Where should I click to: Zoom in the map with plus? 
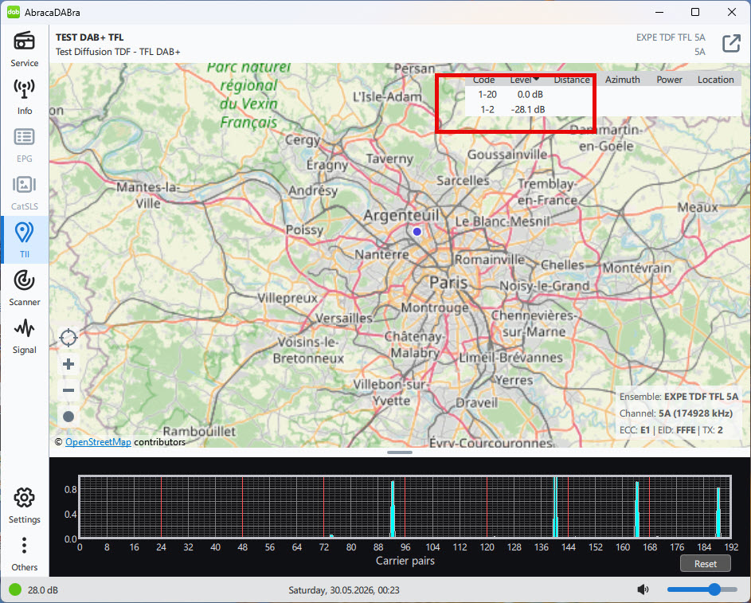(x=68, y=364)
